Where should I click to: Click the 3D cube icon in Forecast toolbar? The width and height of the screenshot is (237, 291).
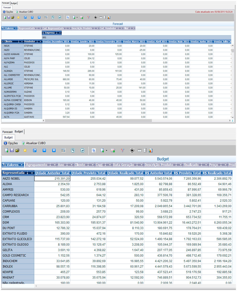(x=68, y=17)
